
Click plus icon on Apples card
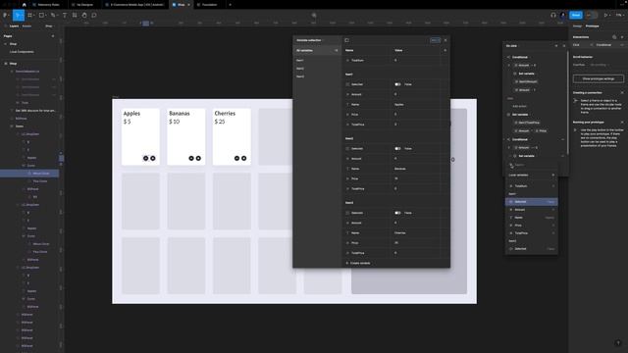153,158
